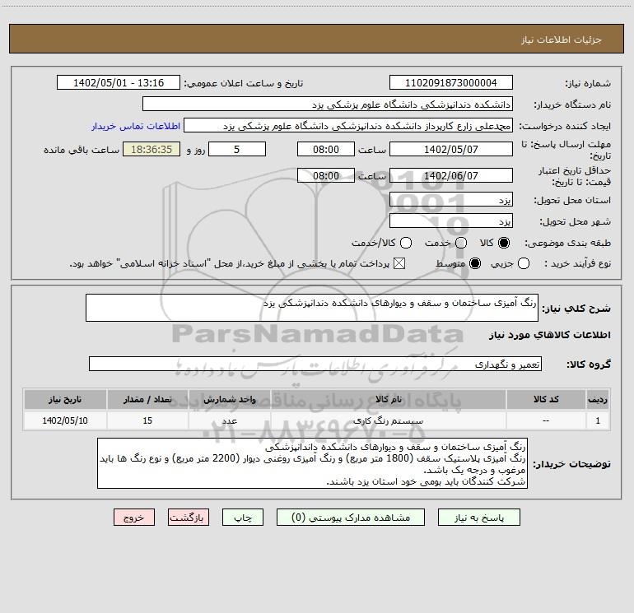634x613 pixels.
Task: Click the deadline hour field 08:00 beside 1402/05/07
Action: pyautogui.click(x=326, y=150)
